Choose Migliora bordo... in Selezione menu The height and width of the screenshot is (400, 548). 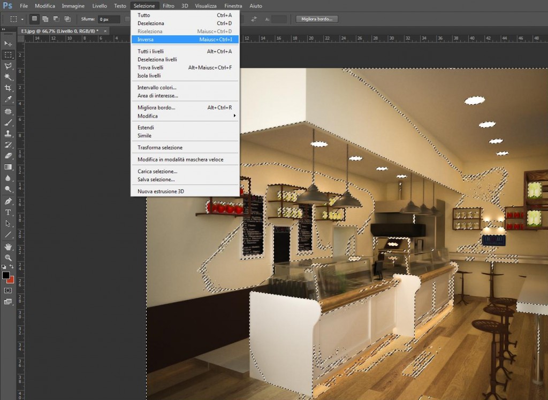tap(185, 107)
